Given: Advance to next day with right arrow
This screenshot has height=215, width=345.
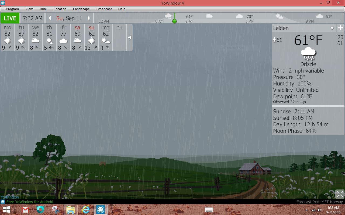Looking at the screenshot, I should pyautogui.click(x=89, y=18).
